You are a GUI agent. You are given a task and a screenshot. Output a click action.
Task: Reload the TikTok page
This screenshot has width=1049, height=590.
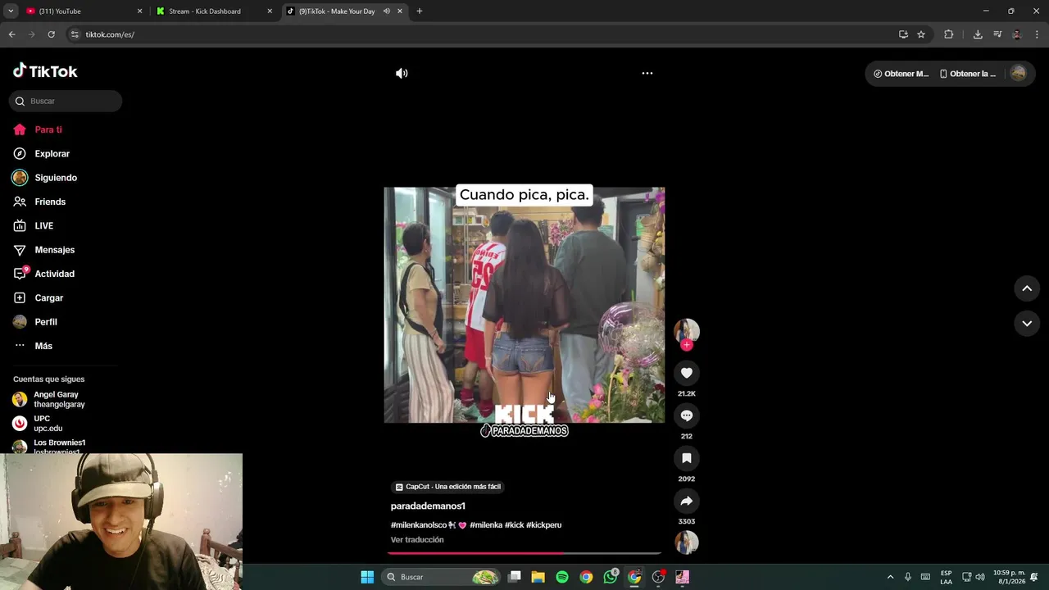coord(51,34)
